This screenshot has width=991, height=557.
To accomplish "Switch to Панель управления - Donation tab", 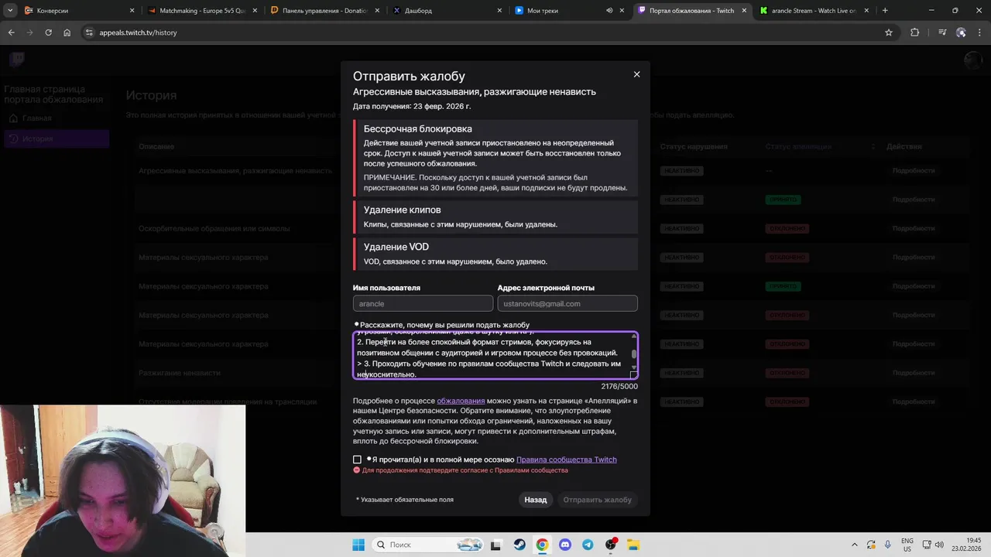I will (324, 11).
